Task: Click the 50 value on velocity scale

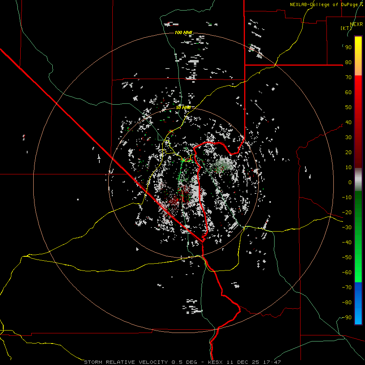Action: pyautogui.click(x=348, y=107)
